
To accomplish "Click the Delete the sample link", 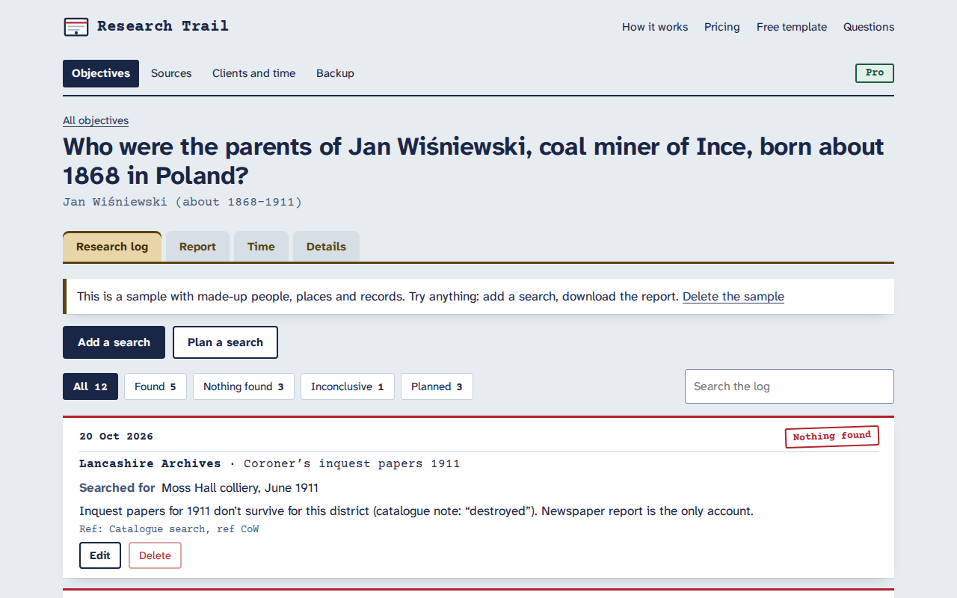I will (x=733, y=296).
